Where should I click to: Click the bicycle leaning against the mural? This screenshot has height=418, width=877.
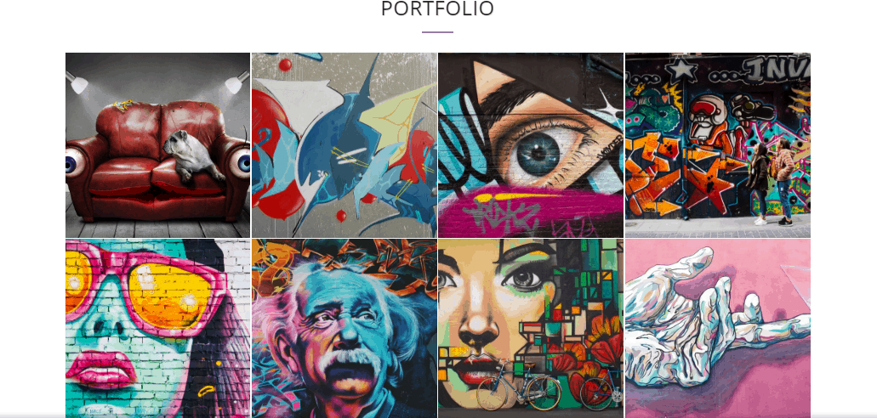[x=519, y=386]
